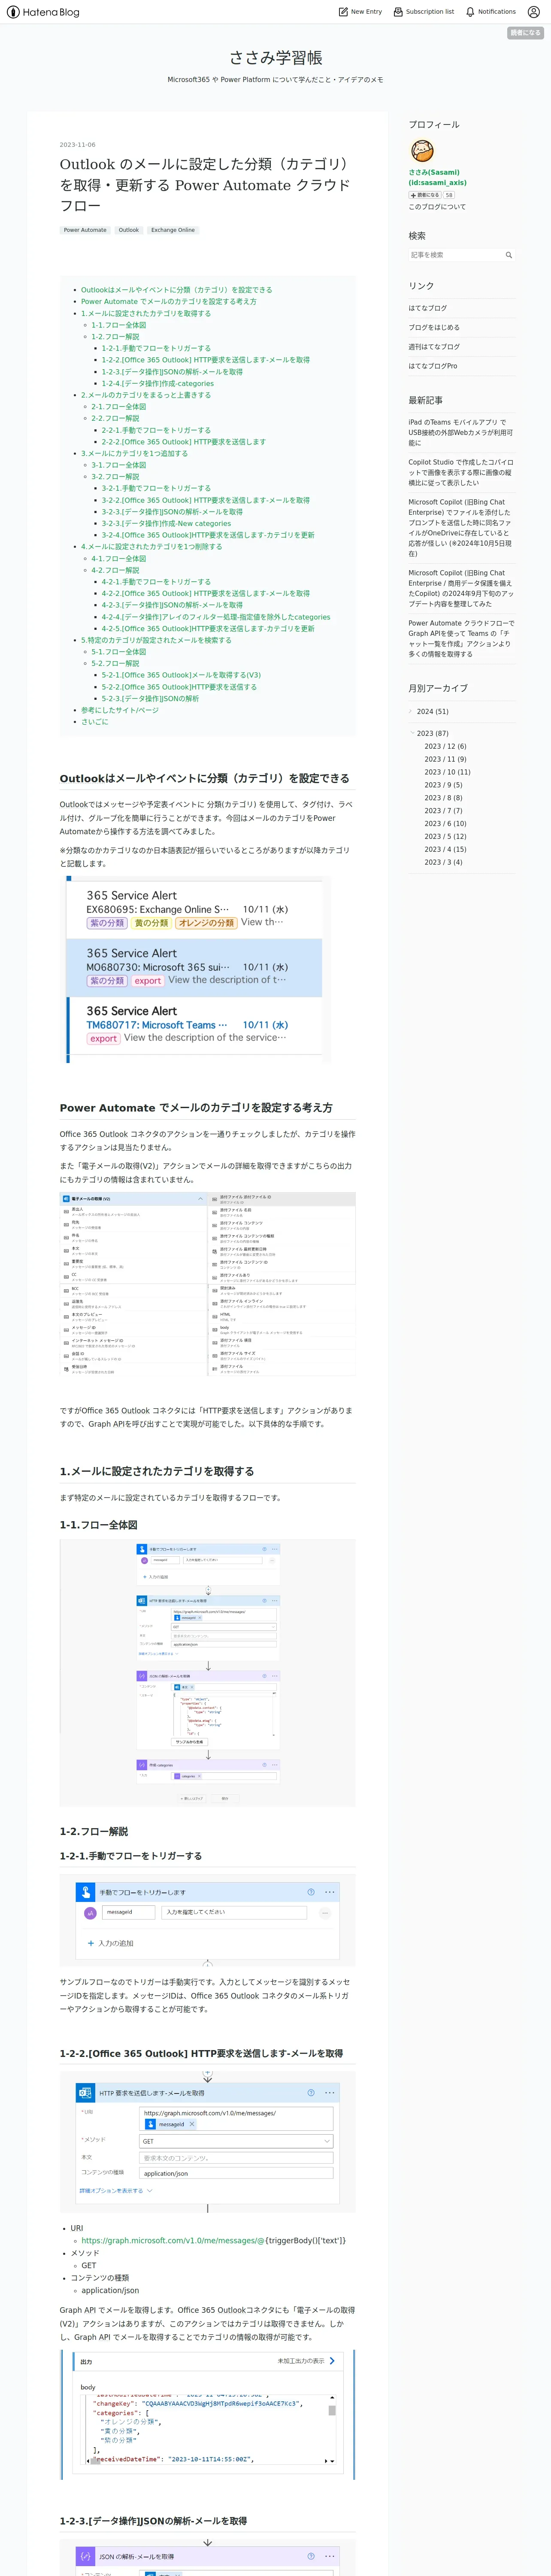Click the 読者になる button at page top
The image size is (551, 2576).
525,33
